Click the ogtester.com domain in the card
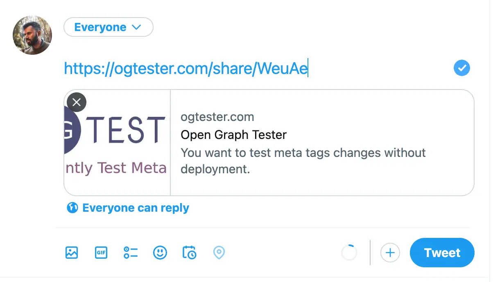The image size is (493, 282). tap(217, 117)
